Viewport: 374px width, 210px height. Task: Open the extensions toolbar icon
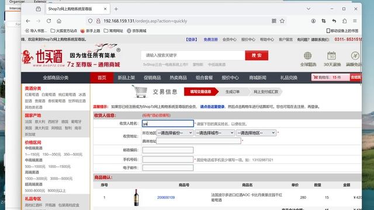point(344,21)
